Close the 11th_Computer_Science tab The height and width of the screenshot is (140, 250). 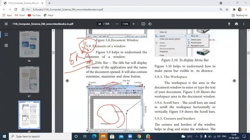43,3
